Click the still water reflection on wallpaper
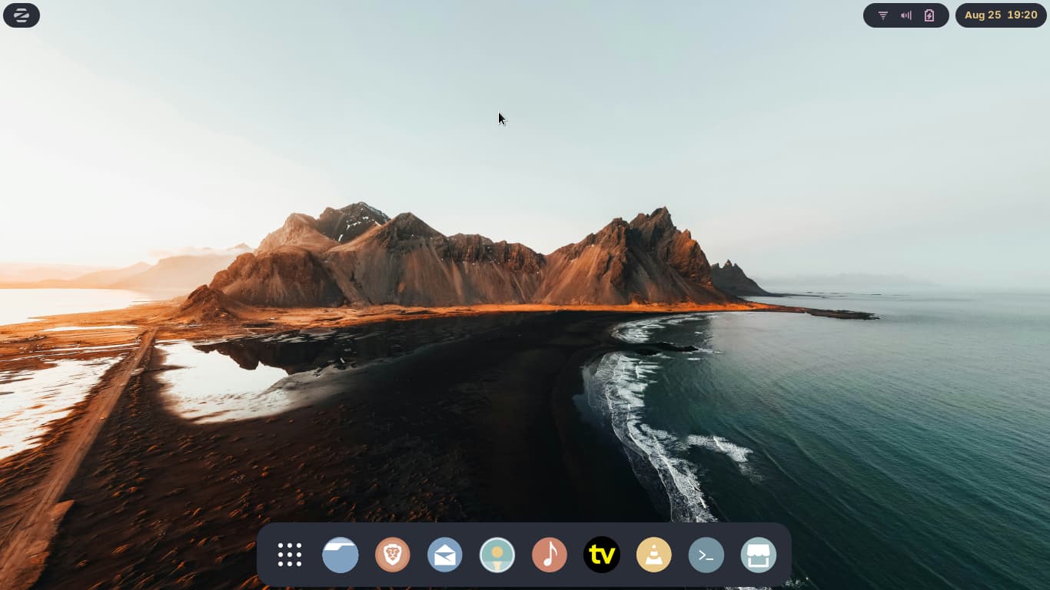 click(223, 376)
